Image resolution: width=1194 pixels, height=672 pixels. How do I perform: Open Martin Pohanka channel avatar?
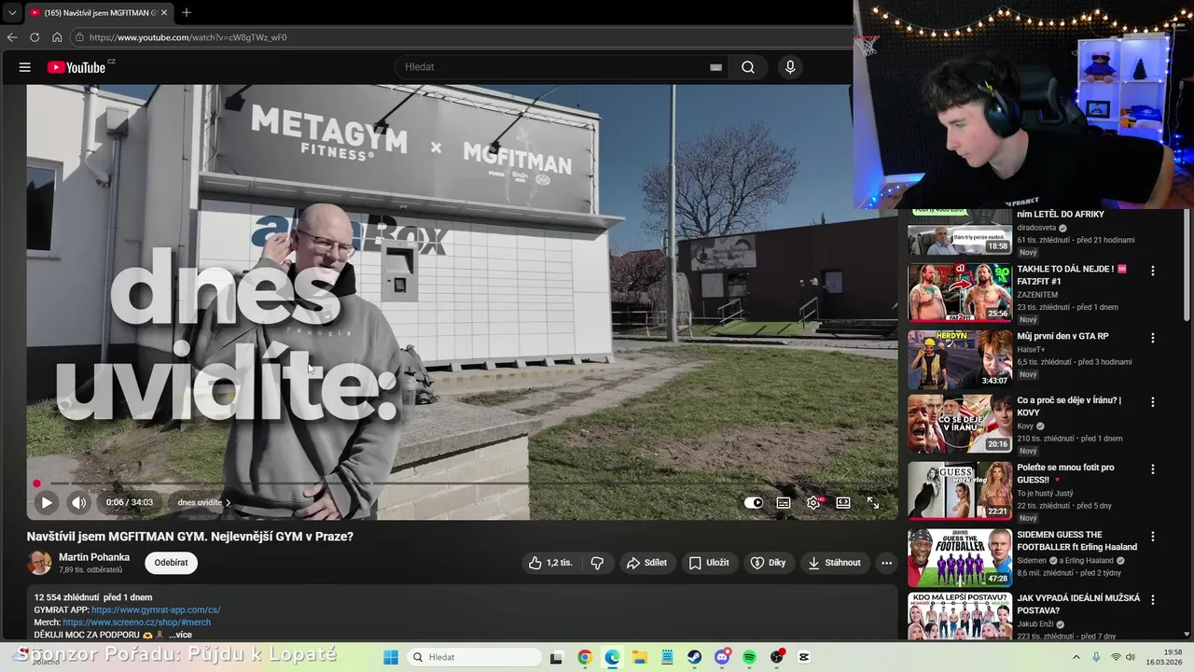[39, 563]
